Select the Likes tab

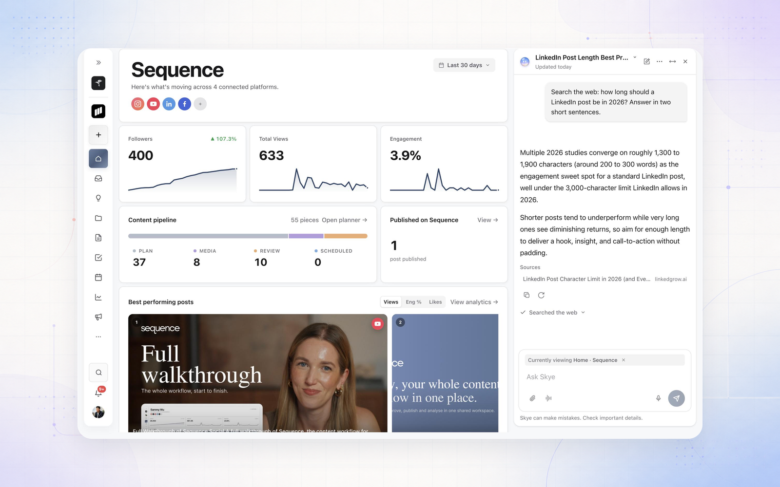tap(435, 302)
